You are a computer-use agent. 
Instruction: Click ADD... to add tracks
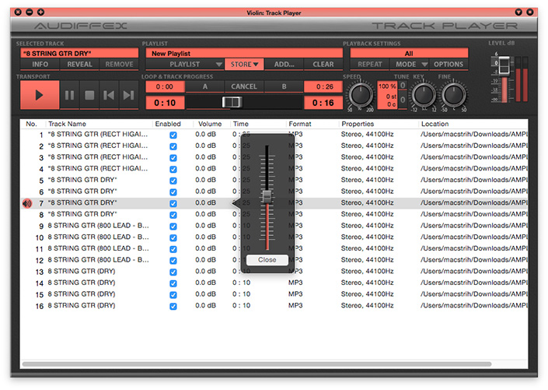coord(284,65)
